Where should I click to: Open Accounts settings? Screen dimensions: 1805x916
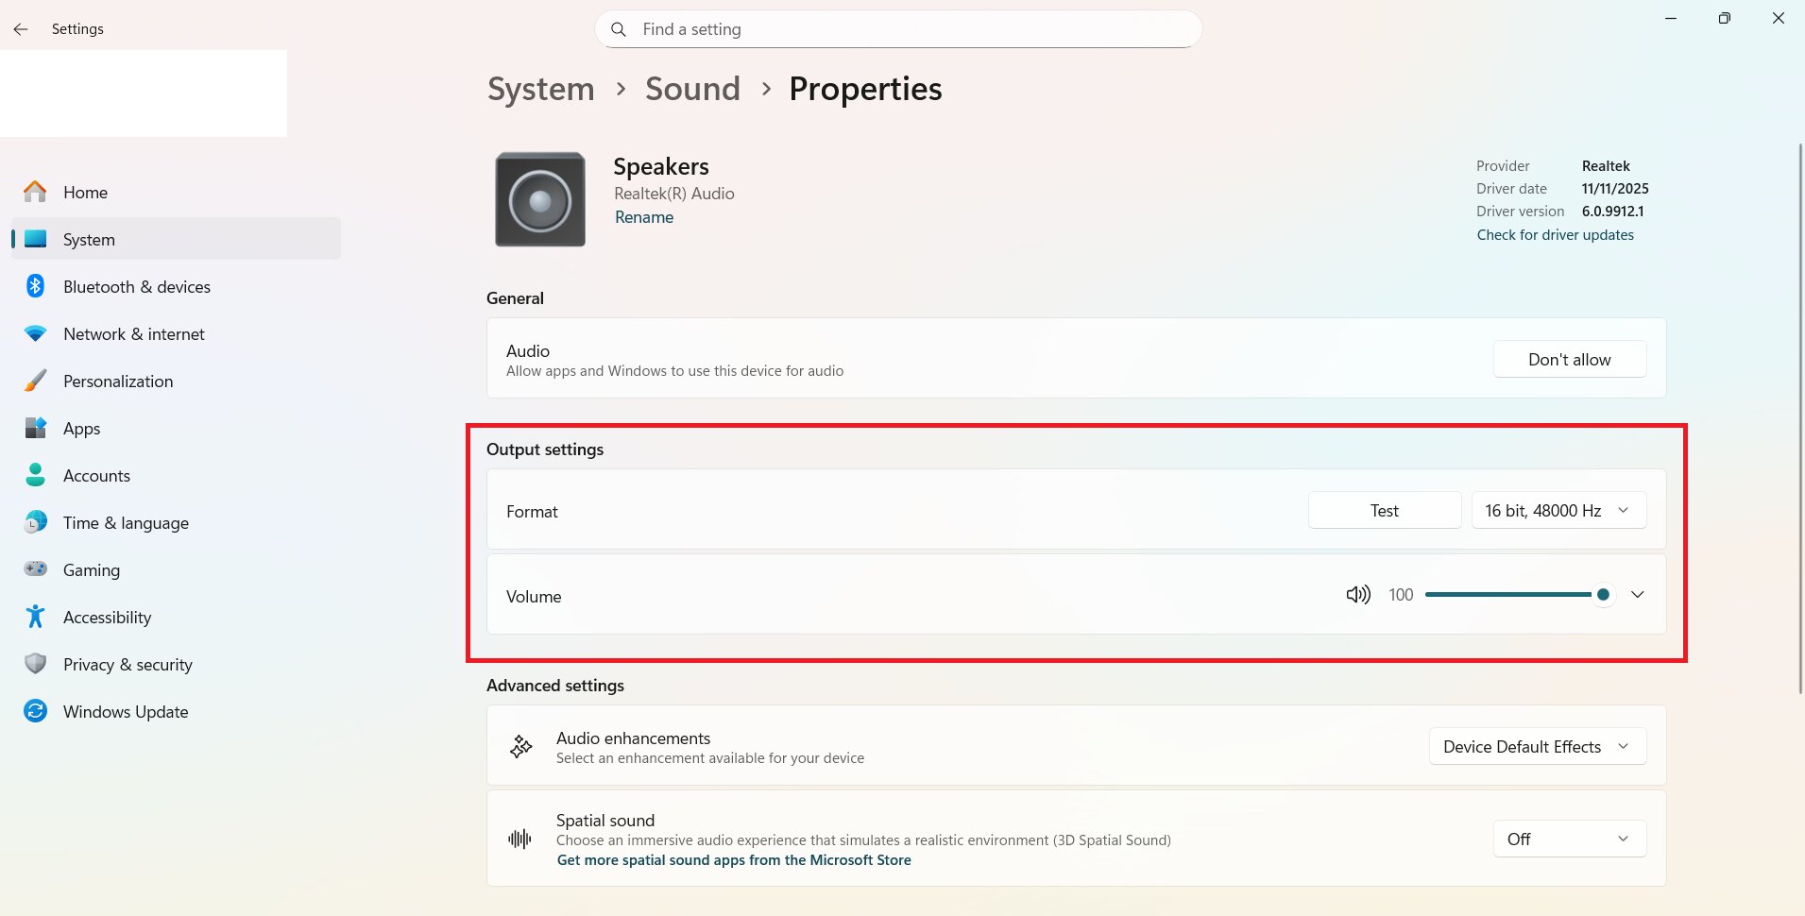pos(96,475)
